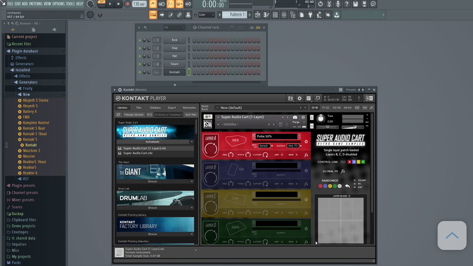The width and height of the screenshot is (473, 266).
Task: Click the info icon in instrument header
Action: click(x=303, y=117)
